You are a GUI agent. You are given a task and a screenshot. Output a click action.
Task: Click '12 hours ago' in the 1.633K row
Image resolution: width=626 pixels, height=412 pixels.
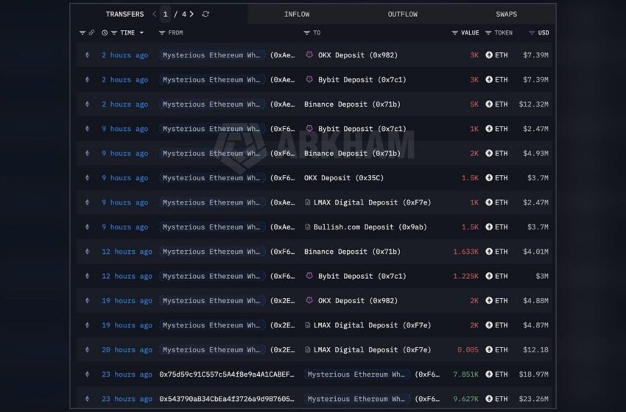pyautogui.click(x=127, y=252)
